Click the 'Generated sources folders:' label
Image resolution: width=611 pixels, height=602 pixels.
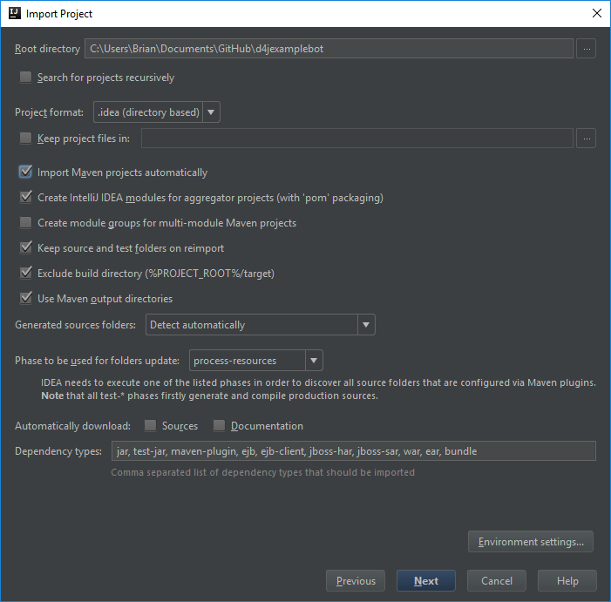point(76,325)
